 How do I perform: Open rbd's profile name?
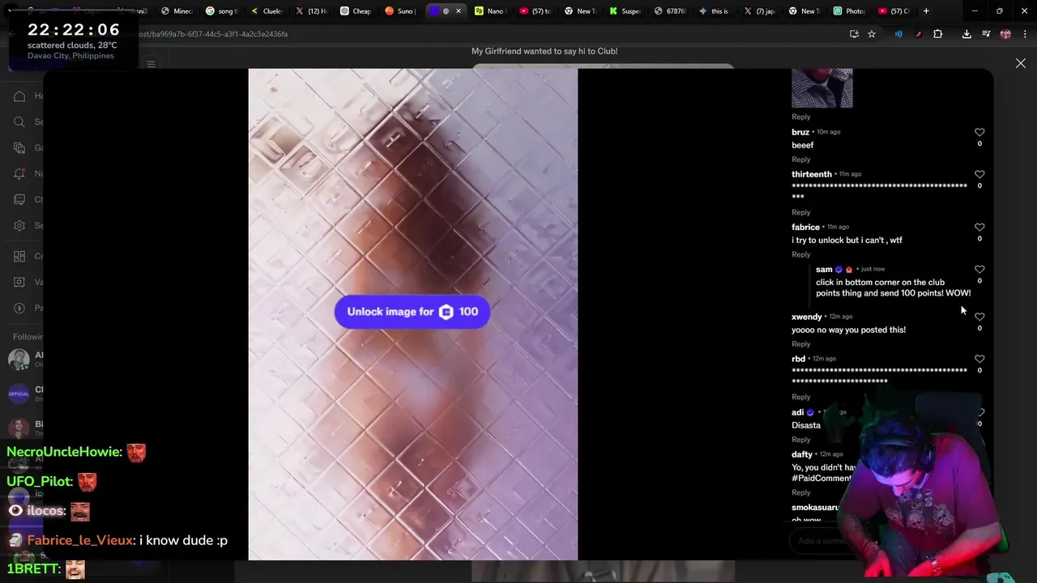798,359
